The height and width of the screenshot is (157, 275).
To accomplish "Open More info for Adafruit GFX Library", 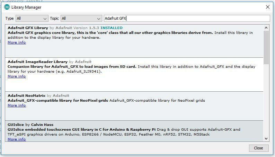I will click(x=17, y=42).
